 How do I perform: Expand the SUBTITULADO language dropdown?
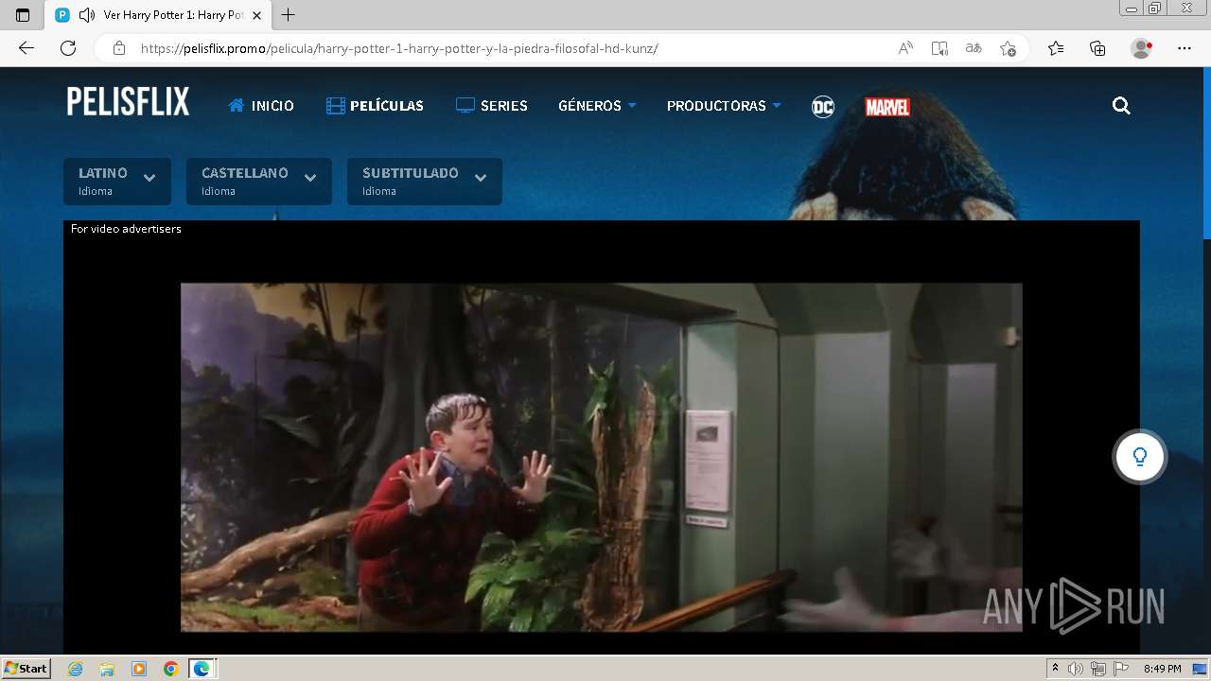pyautogui.click(x=425, y=181)
